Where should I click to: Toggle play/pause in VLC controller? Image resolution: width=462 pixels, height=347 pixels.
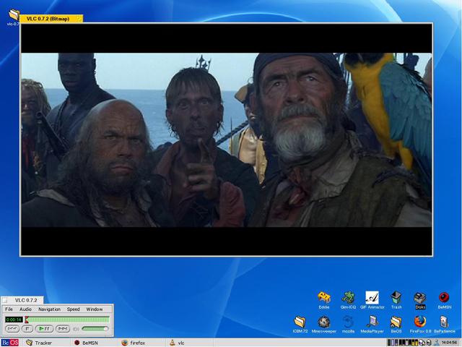(45, 328)
